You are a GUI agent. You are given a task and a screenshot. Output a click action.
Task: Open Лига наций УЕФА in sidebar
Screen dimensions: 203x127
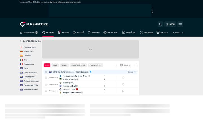31,85
